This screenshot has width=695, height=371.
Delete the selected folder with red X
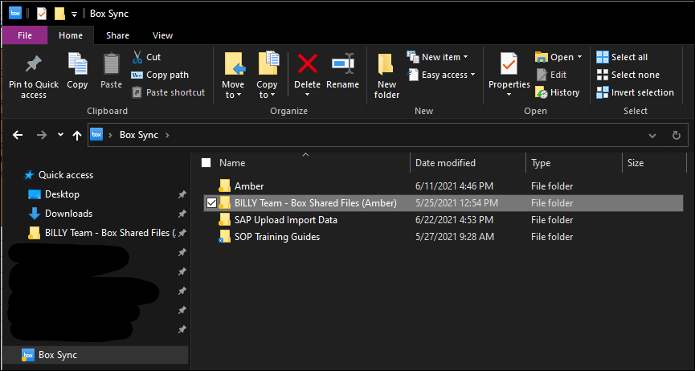pyautogui.click(x=308, y=65)
